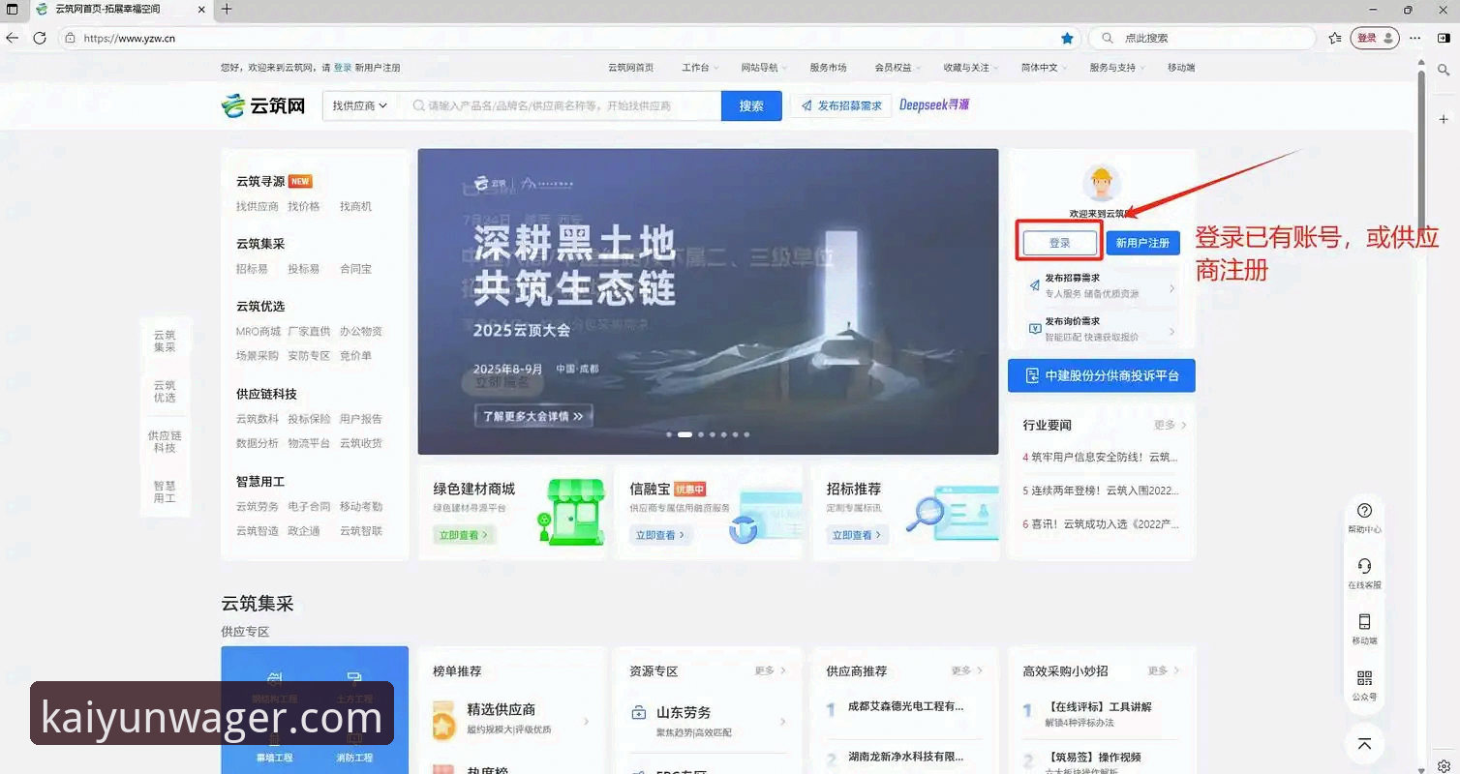Open the browser three-dot menu
This screenshot has height=774, width=1460.
coord(1415,38)
